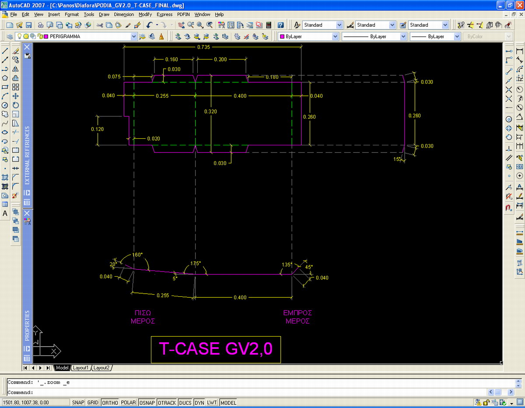525x408 pixels.
Task: Click the next layout tab arrow
Action: 41,368
